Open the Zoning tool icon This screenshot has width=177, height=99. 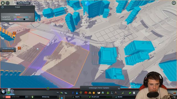pyautogui.click(x=62, y=93)
